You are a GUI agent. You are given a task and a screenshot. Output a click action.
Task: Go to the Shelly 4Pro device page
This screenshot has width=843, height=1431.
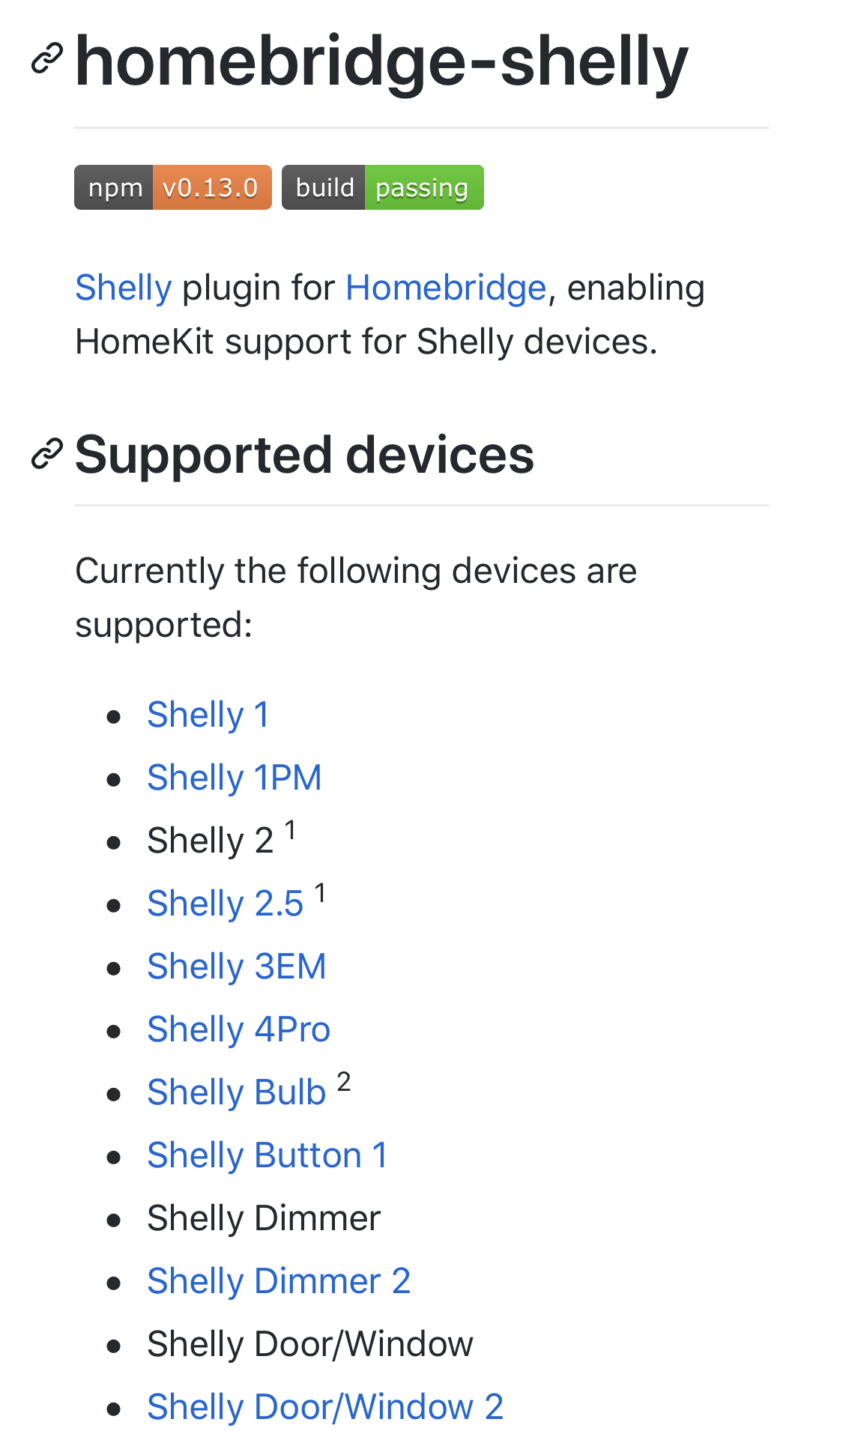pos(238,1029)
